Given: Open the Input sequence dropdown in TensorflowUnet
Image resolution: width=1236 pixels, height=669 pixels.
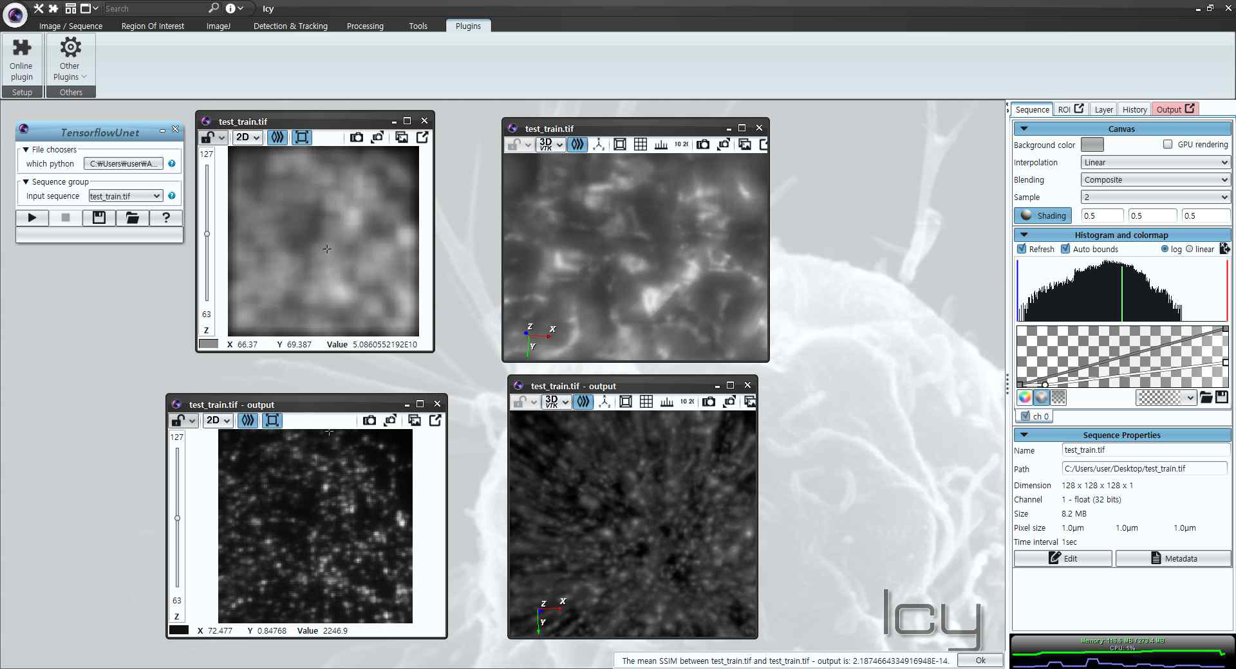Looking at the screenshot, I should [126, 196].
